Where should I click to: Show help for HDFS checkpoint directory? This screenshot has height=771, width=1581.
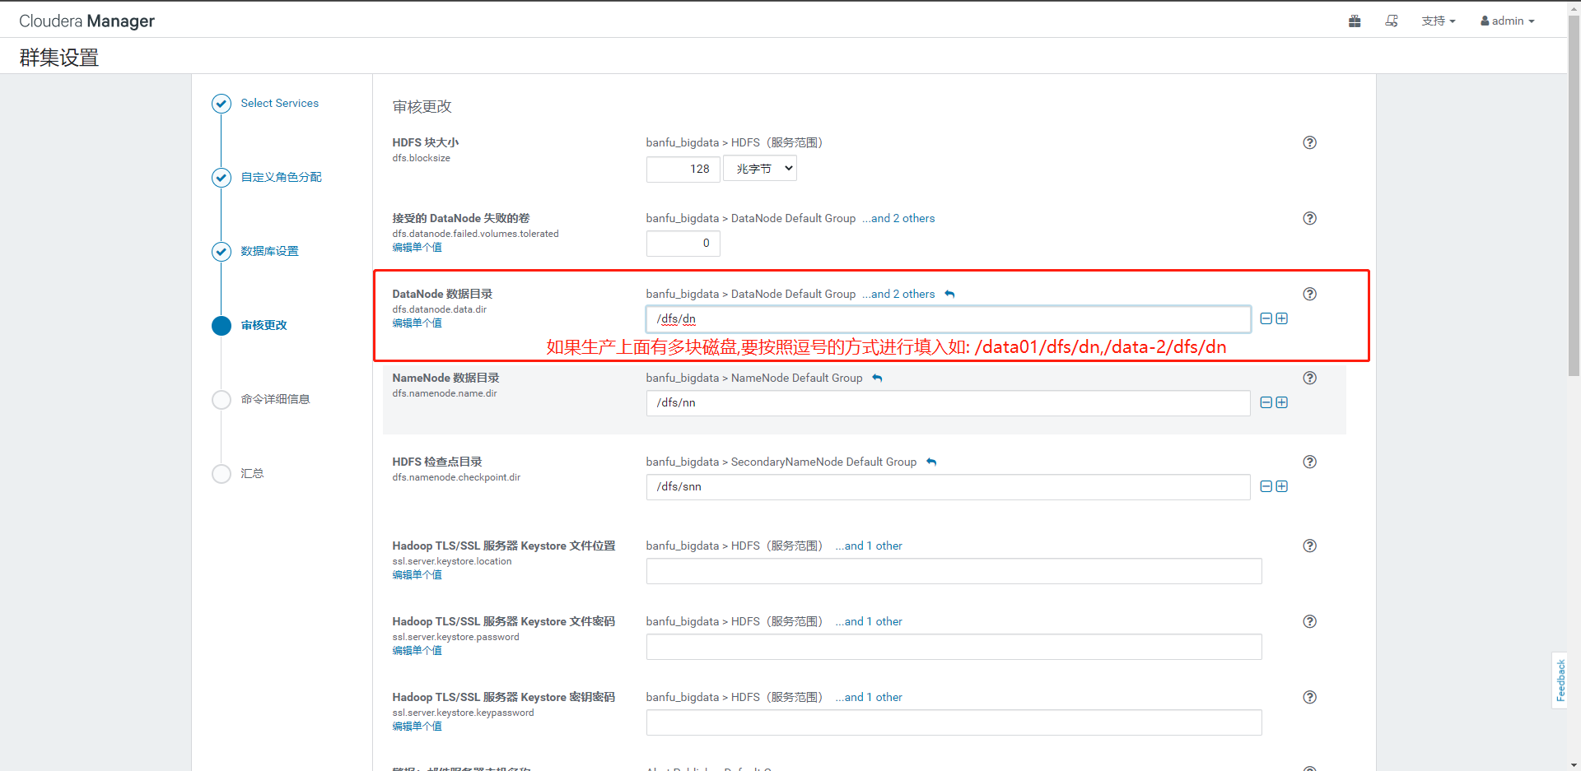coord(1309,462)
